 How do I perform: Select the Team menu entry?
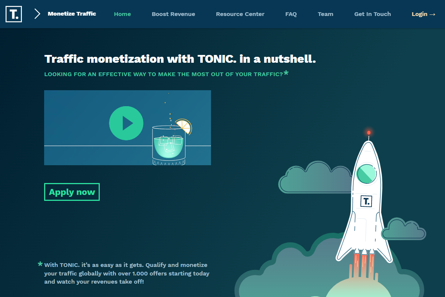325,14
